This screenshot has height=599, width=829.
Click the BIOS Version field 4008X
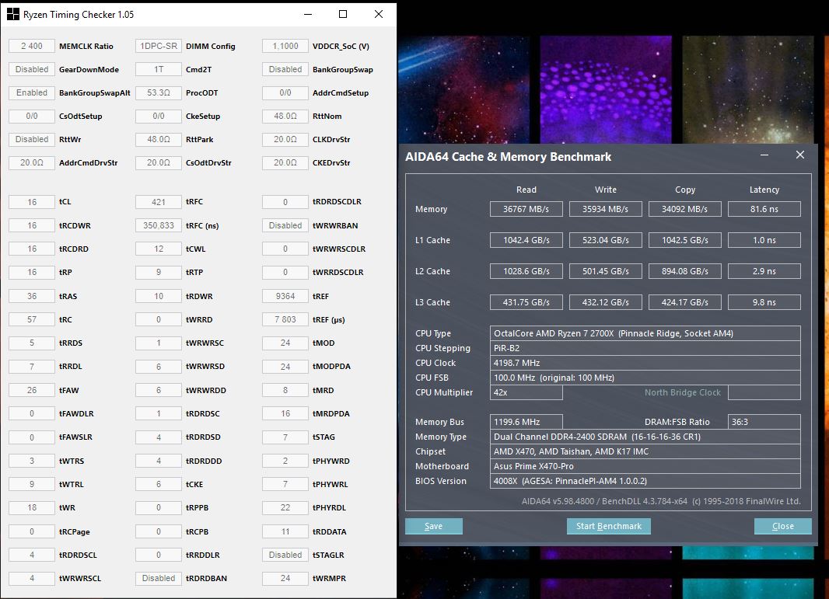[645, 481]
